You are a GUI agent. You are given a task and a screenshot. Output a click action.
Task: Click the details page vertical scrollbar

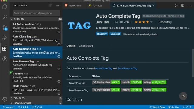coord(193,63)
